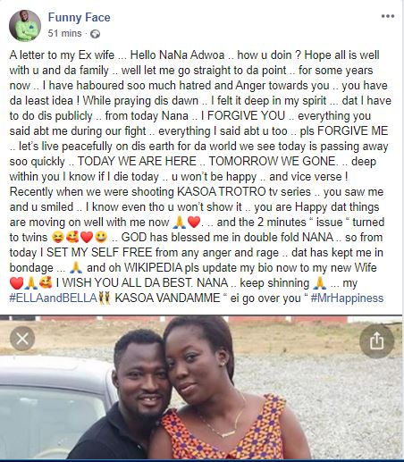Viewport: 404px width, 462px height.
Task: Click the share icon on the photo
Action: tap(376, 340)
